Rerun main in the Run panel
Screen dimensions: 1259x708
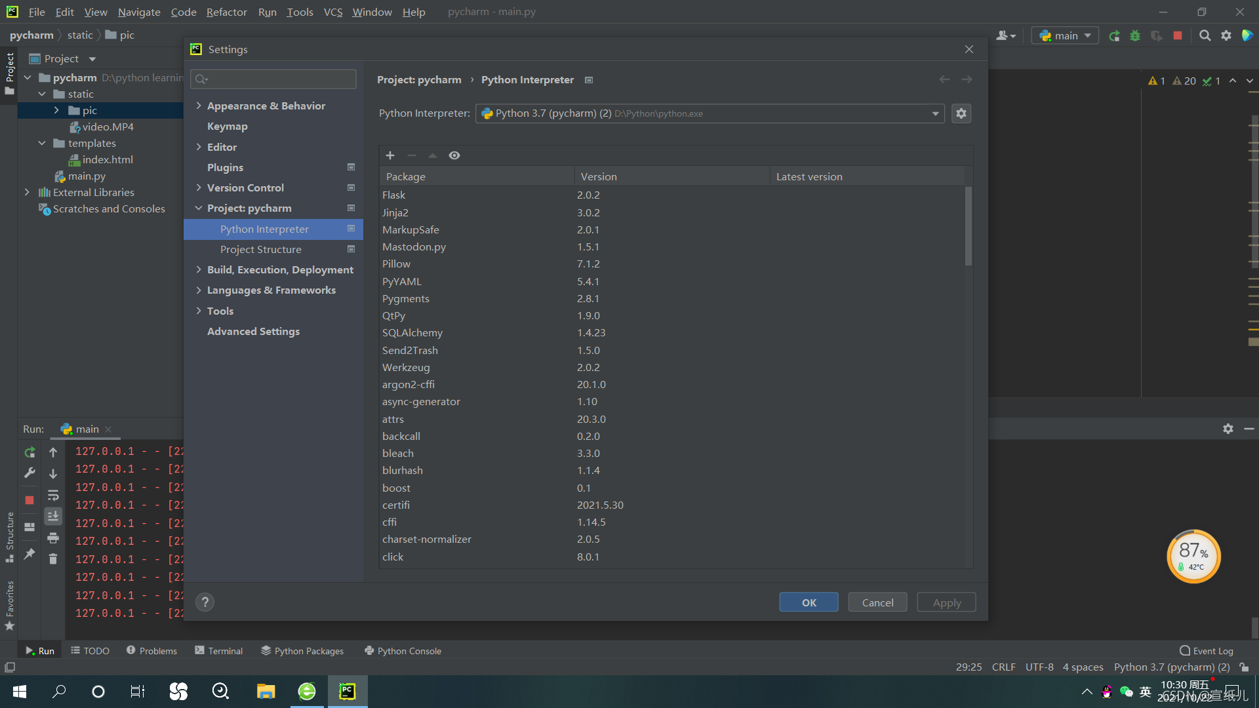pos(30,452)
